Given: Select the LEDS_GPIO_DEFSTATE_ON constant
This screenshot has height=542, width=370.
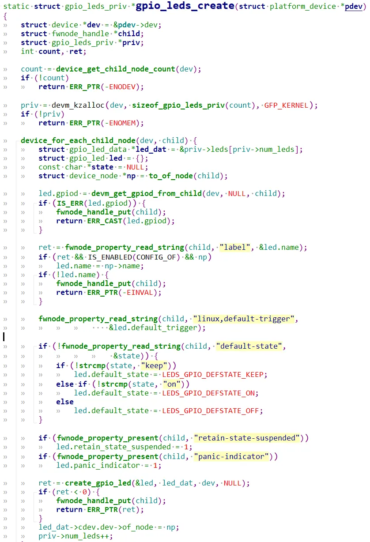Looking at the screenshot, I should point(208,393).
